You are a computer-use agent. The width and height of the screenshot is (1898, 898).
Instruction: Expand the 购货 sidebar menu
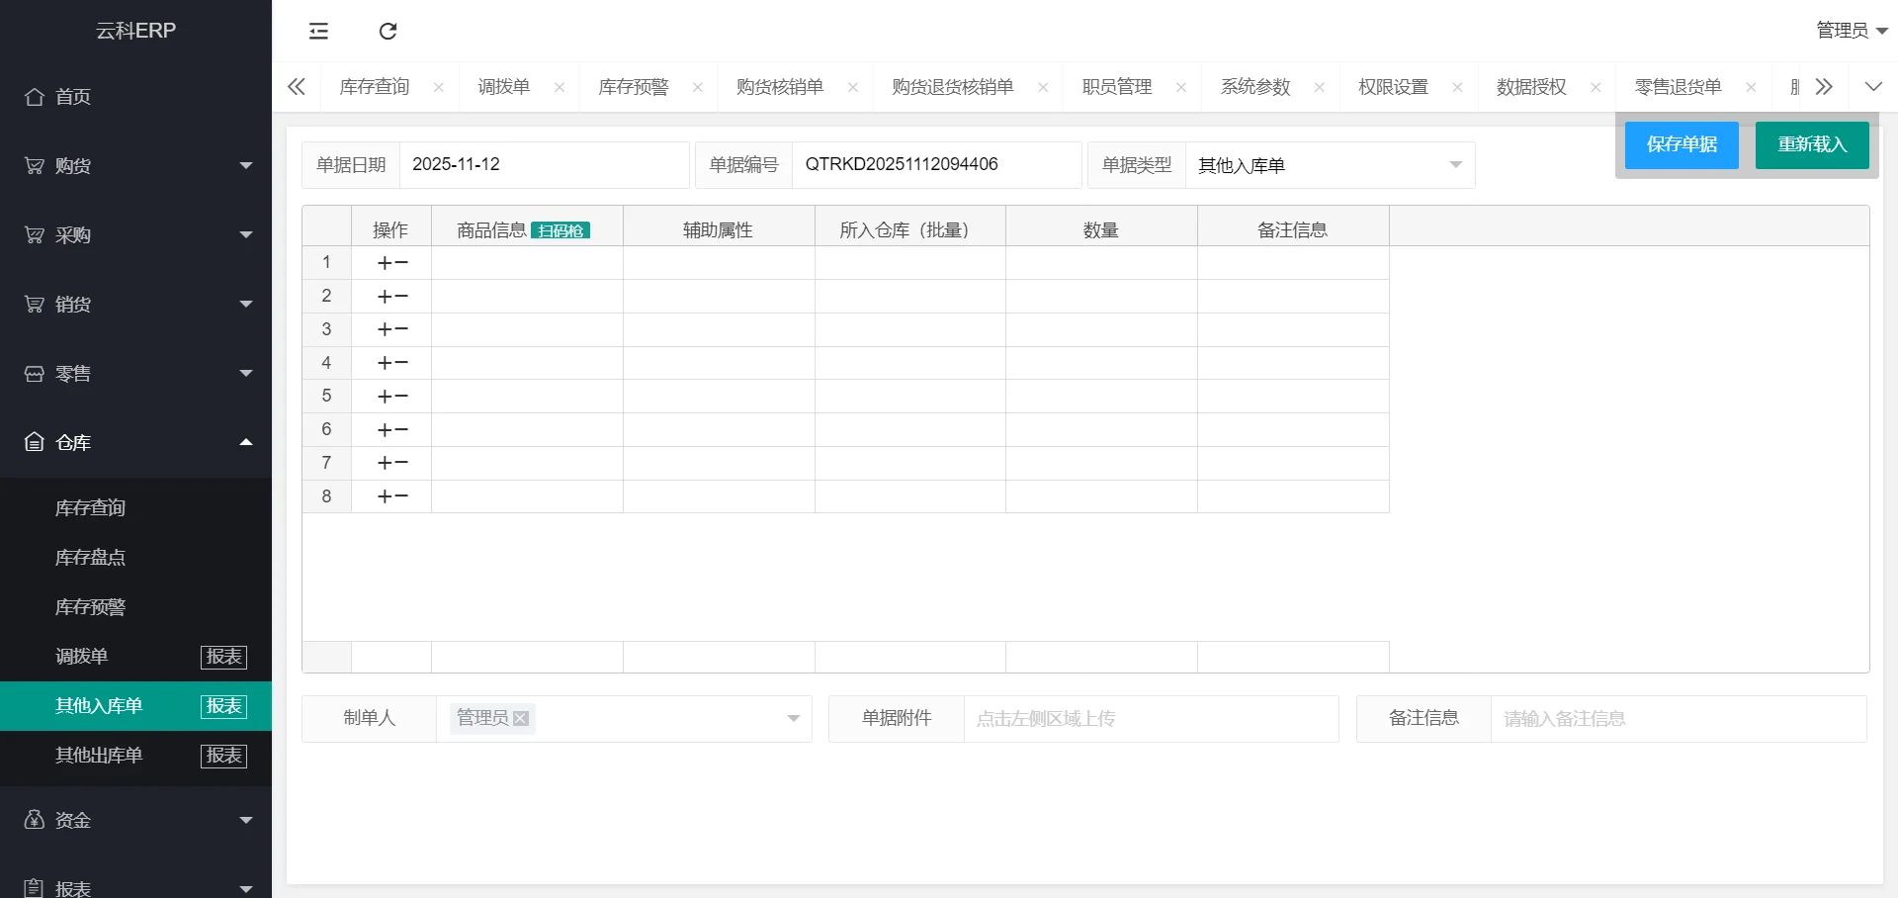pos(135,166)
